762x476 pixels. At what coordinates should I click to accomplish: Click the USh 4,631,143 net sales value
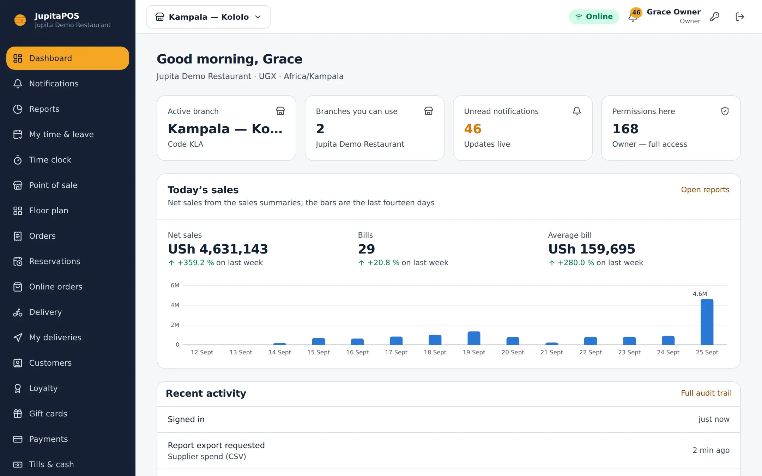218,249
